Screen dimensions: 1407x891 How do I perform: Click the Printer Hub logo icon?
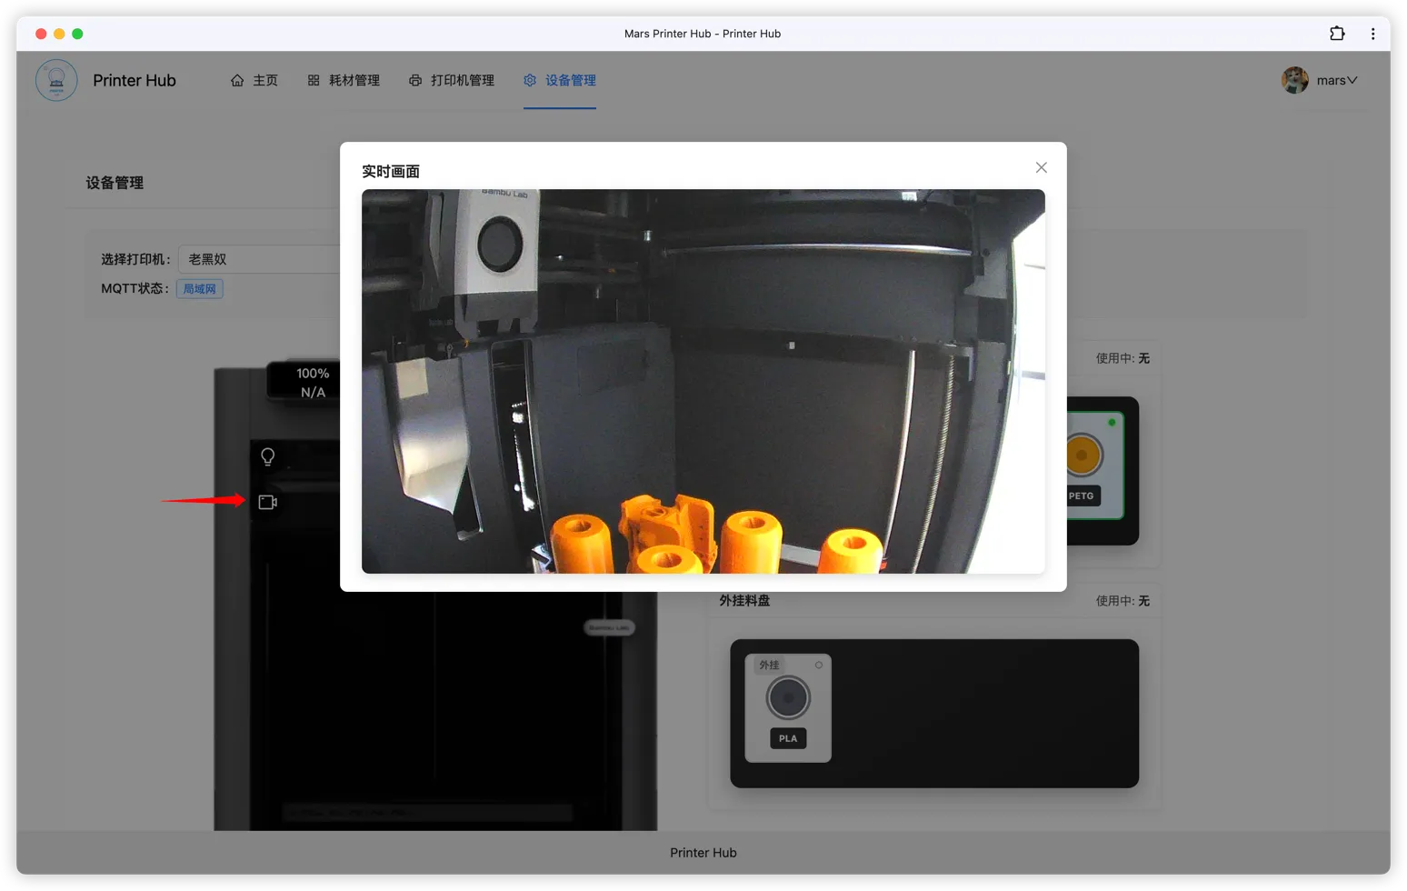pos(56,80)
